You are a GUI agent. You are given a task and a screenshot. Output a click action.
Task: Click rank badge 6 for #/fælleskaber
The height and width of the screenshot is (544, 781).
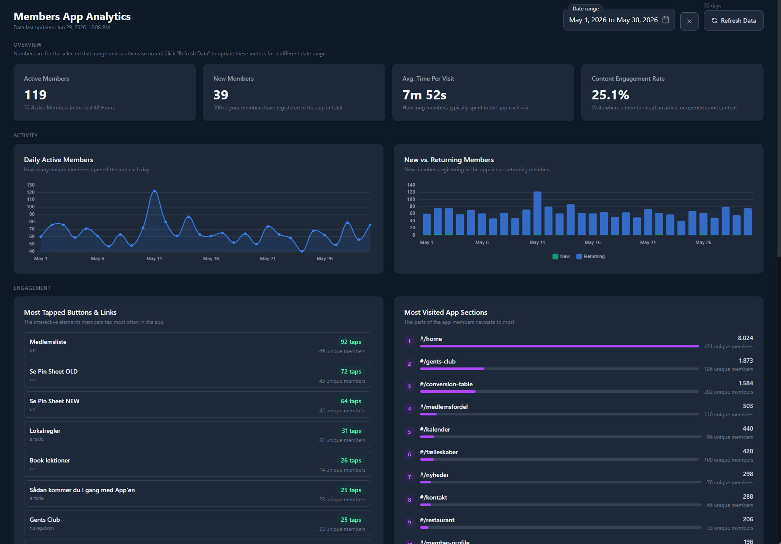[409, 455]
